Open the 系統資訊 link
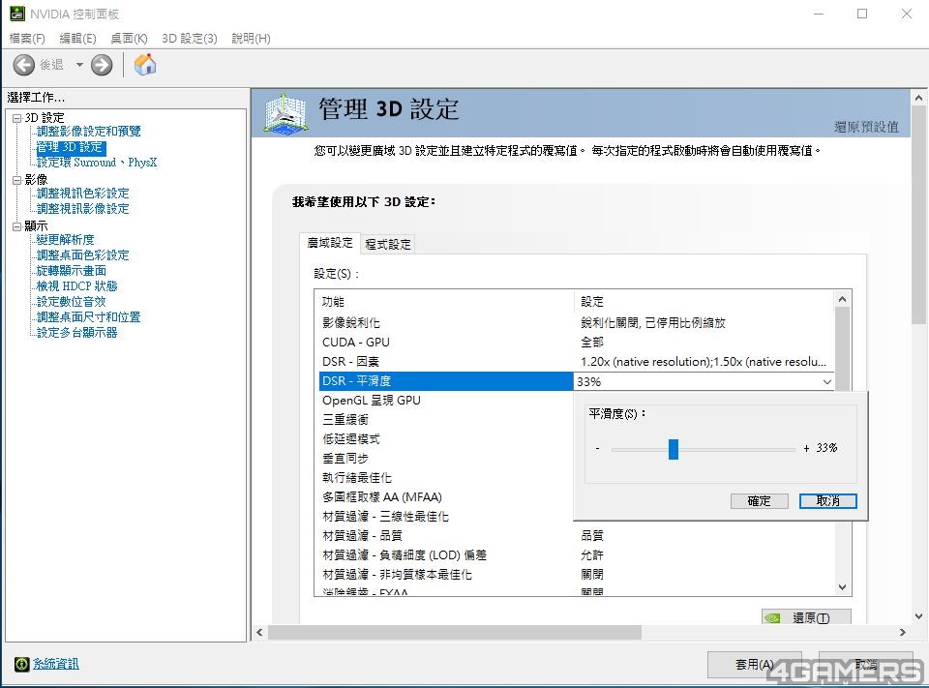Viewport: 929px width, 688px height. 56,664
